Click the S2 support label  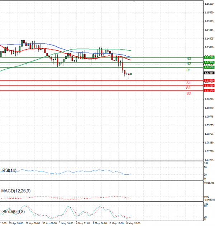coord(188,88)
